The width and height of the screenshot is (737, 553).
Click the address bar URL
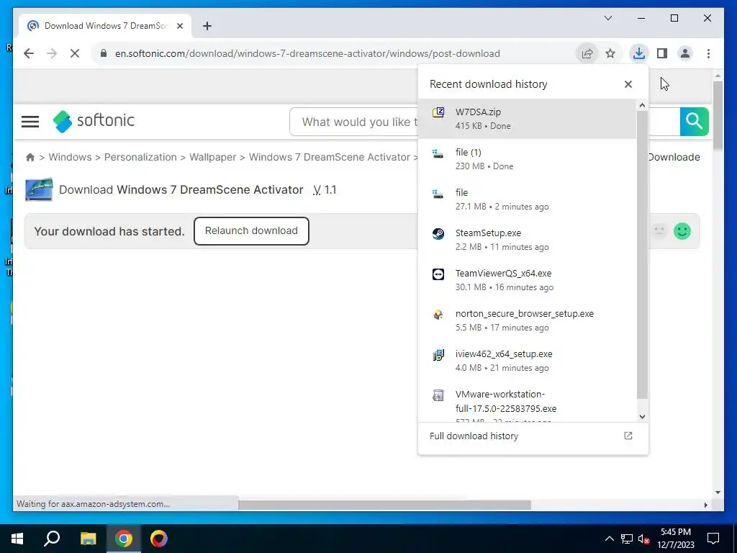point(307,53)
